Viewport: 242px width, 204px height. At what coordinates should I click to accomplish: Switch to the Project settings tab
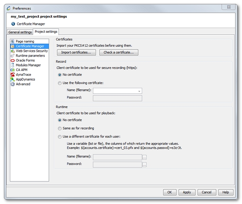[46, 32]
